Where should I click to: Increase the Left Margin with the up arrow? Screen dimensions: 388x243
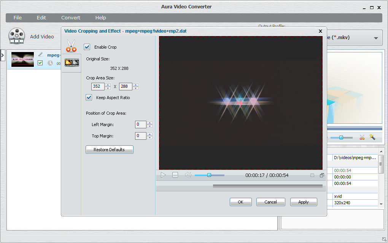(x=150, y=123)
